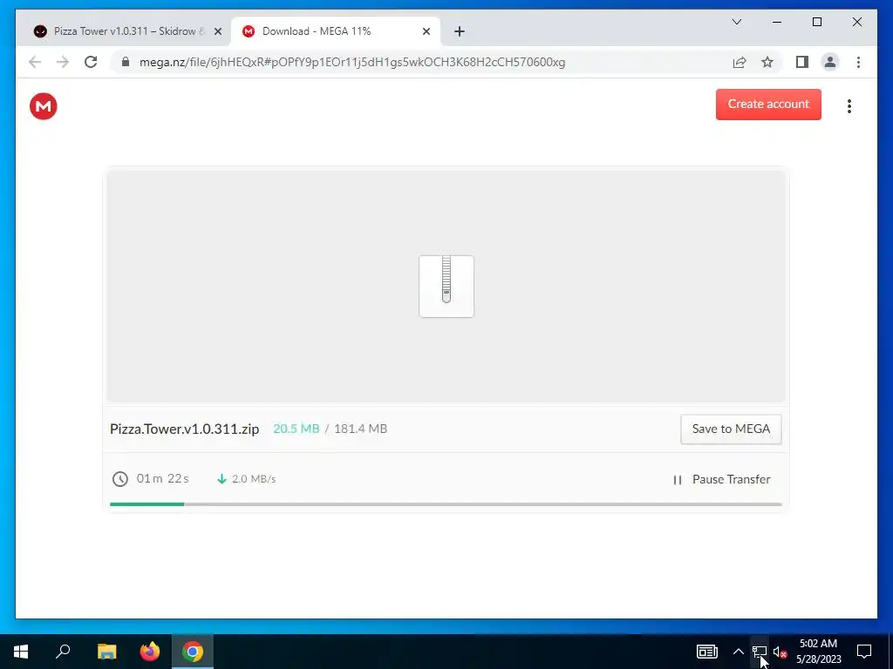Open Chrome profile avatar menu
Image resolution: width=893 pixels, height=669 pixels.
click(830, 62)
